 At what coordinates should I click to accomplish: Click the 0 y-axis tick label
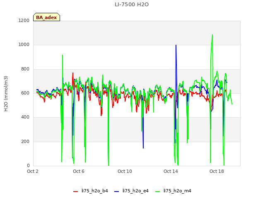click(x=28, y=165)
